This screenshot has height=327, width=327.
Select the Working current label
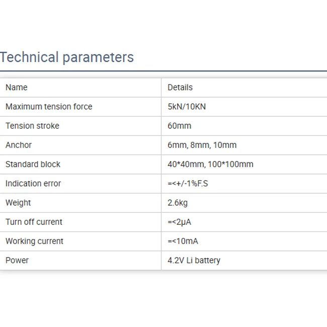coord(34,241)
